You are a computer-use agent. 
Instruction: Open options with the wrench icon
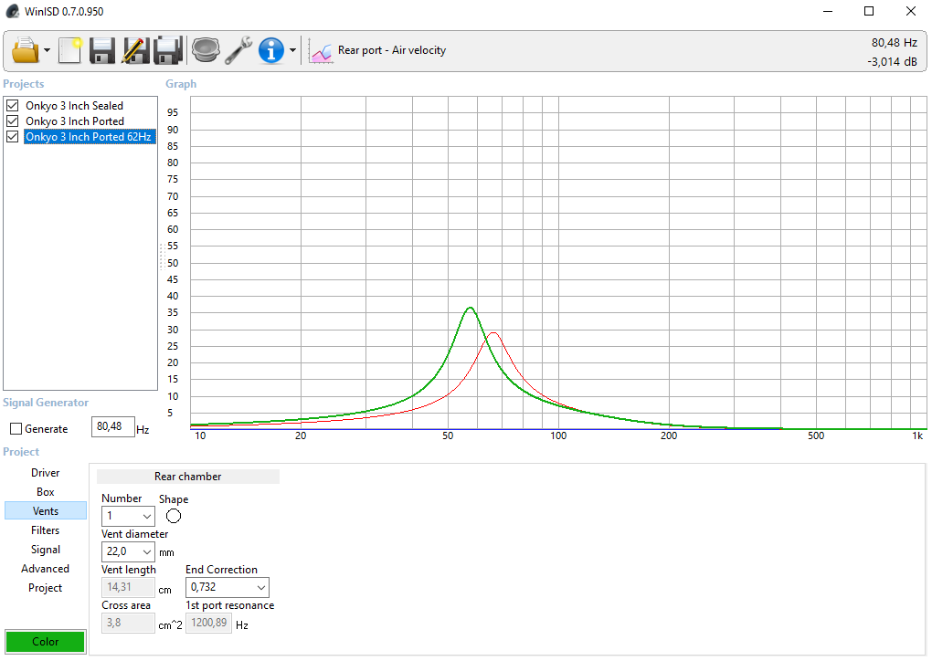(238, 50)
